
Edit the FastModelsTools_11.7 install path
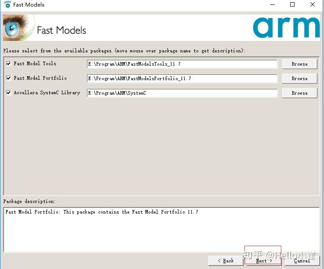pyautogui.click(x=182, y=64)
